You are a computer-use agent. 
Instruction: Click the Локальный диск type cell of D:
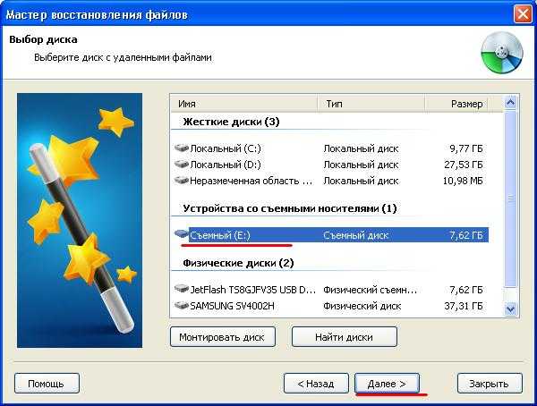[x=361, y=165]
